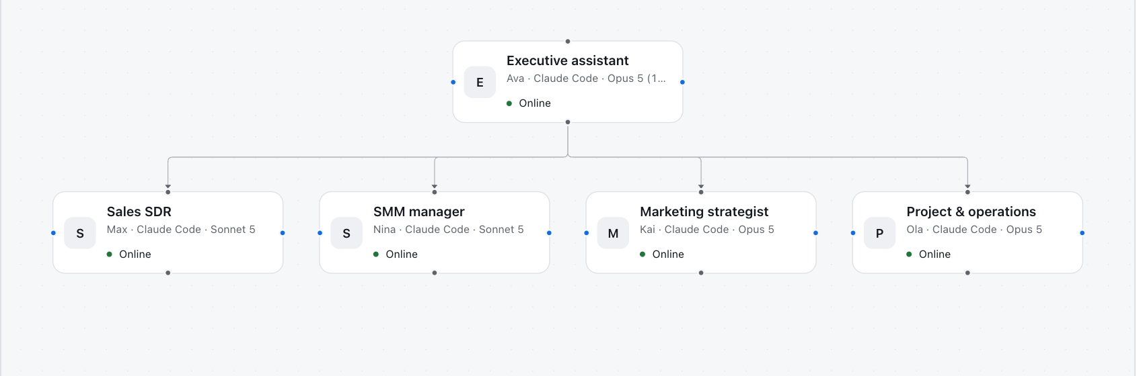Click bottom connector dot of Project & operations node
The width and height of the screenshot is (1137, 376).
coord(967,273)
